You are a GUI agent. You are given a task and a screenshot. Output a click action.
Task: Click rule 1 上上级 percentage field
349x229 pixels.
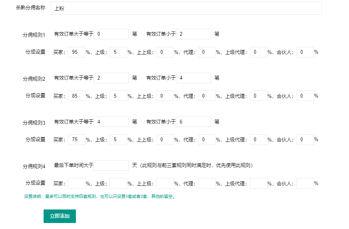165,52
